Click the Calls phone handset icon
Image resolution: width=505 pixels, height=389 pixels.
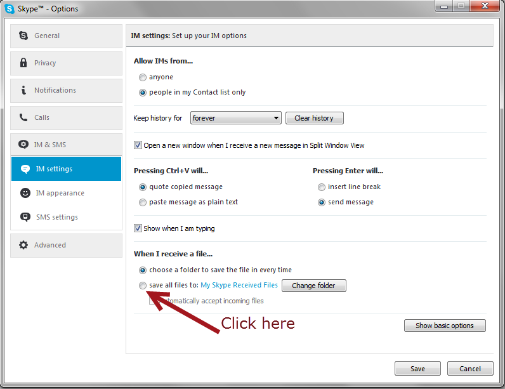pyautogui.click(x=23, y=117)
